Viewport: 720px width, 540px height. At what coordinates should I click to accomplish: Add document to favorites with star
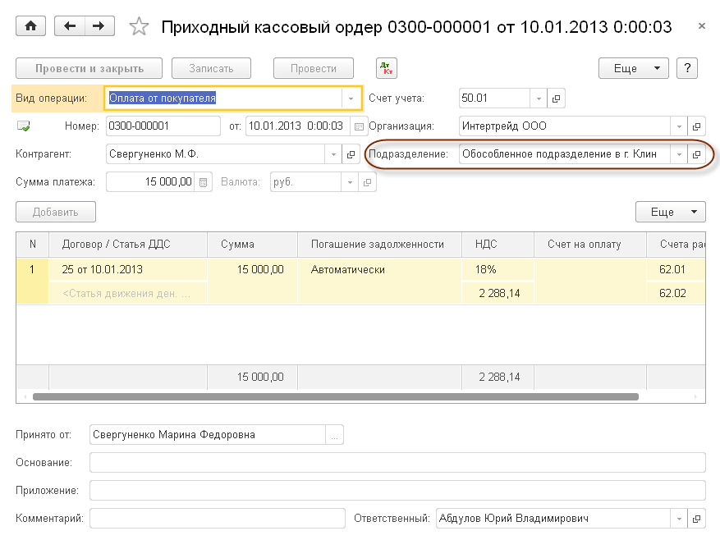tap(140, 27)
